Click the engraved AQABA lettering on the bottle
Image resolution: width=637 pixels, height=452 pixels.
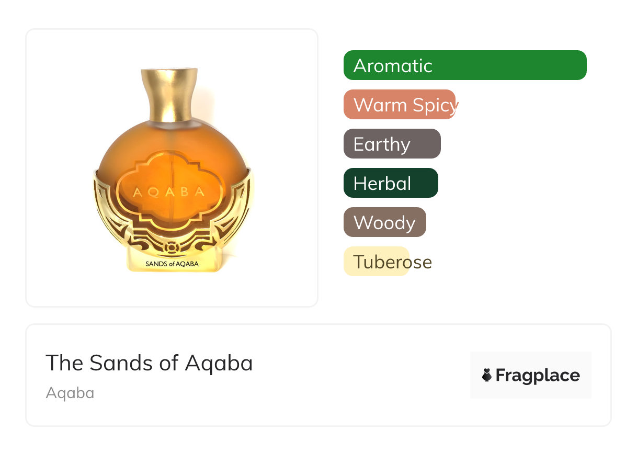(168, 192)
